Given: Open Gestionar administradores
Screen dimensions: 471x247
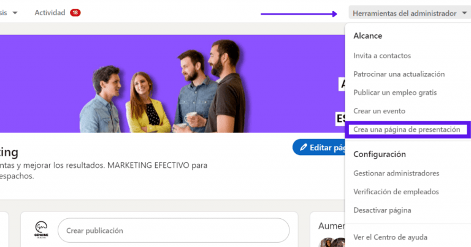Looking at the screenshot, I should pos(396,173).
